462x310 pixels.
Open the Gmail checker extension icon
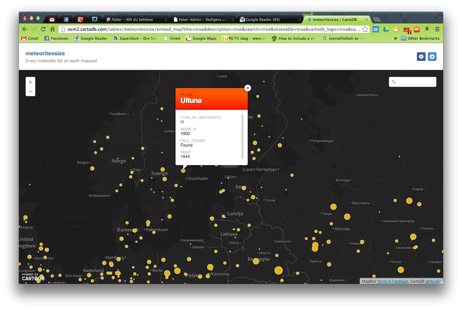click(407, 30)
